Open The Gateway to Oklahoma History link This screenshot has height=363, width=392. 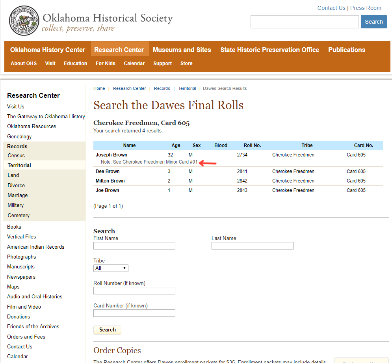point(46,117)
